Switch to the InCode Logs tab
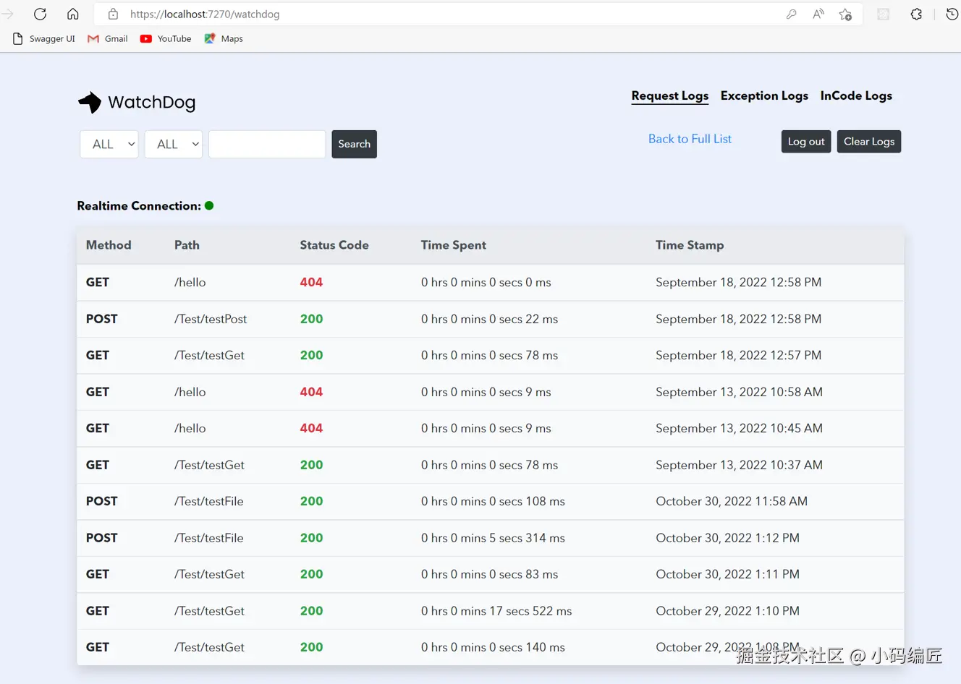 (x=856, y=95)
